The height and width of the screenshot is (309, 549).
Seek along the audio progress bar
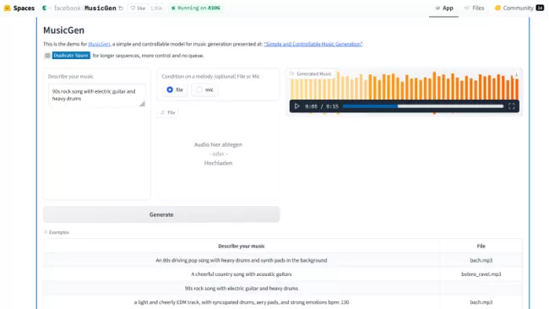(423, 106)
